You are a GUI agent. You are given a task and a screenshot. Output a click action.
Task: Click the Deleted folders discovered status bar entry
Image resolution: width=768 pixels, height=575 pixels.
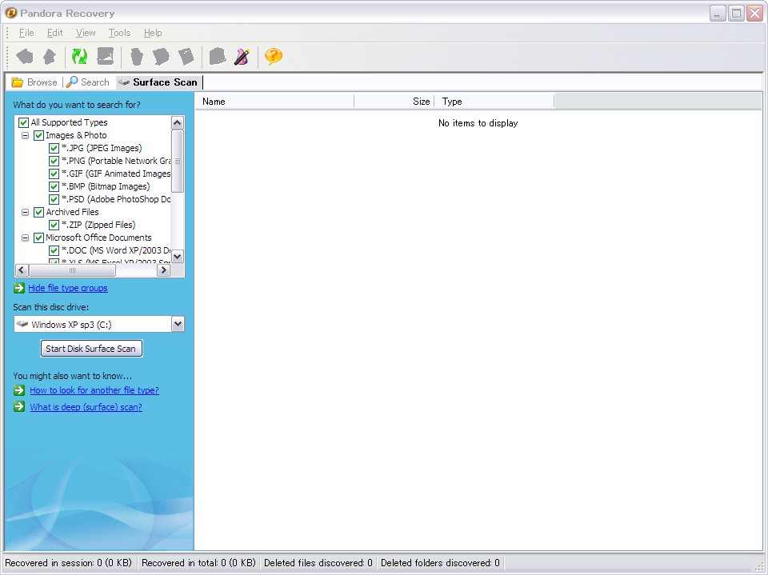coord(440,563)
